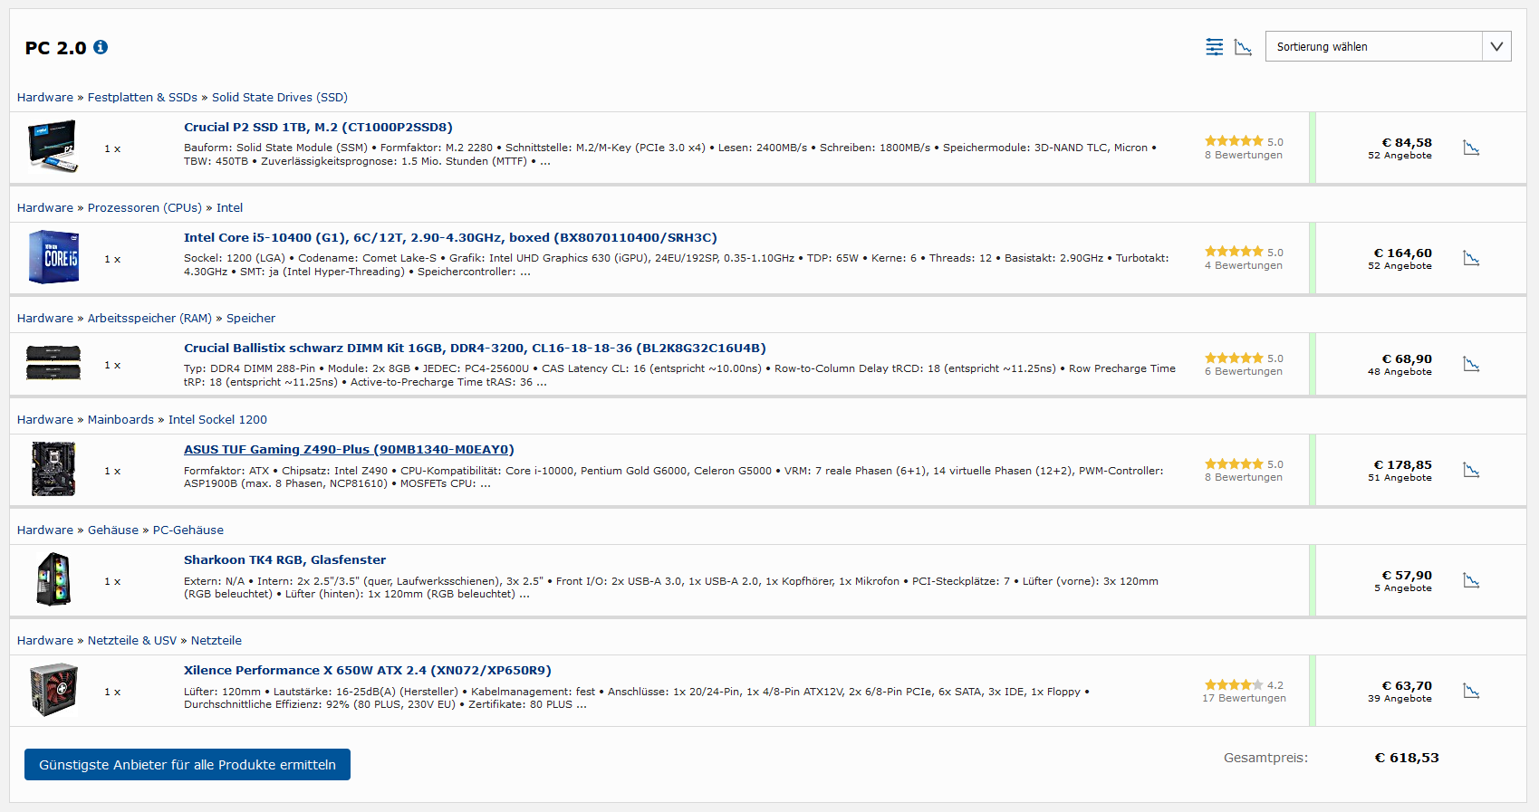Viewport: 1539px width, 812px height.
Task: Go to Gehäuse category
Action: tap(113, 530)
